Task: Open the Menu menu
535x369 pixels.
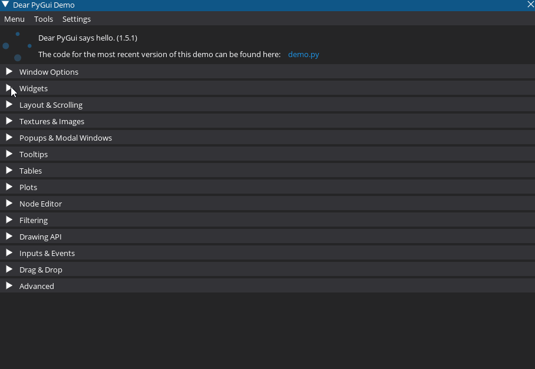Action: pyautogui.click(x=14, y=19)
